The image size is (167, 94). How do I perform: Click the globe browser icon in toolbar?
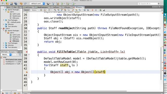(48, 4)
